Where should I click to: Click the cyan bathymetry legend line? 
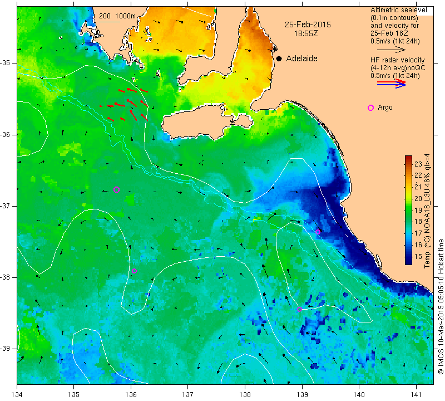(109, 22)
